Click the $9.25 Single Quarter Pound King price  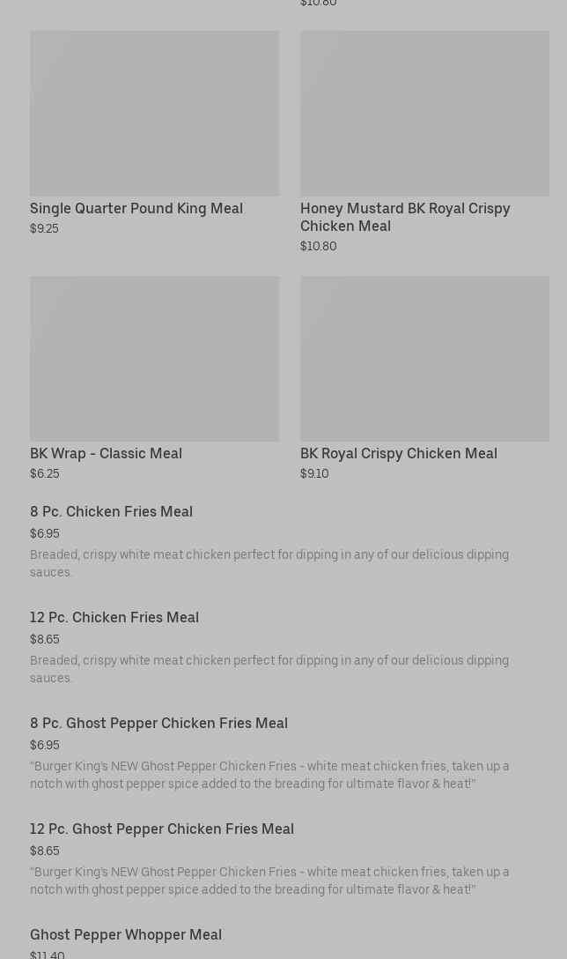44,229
